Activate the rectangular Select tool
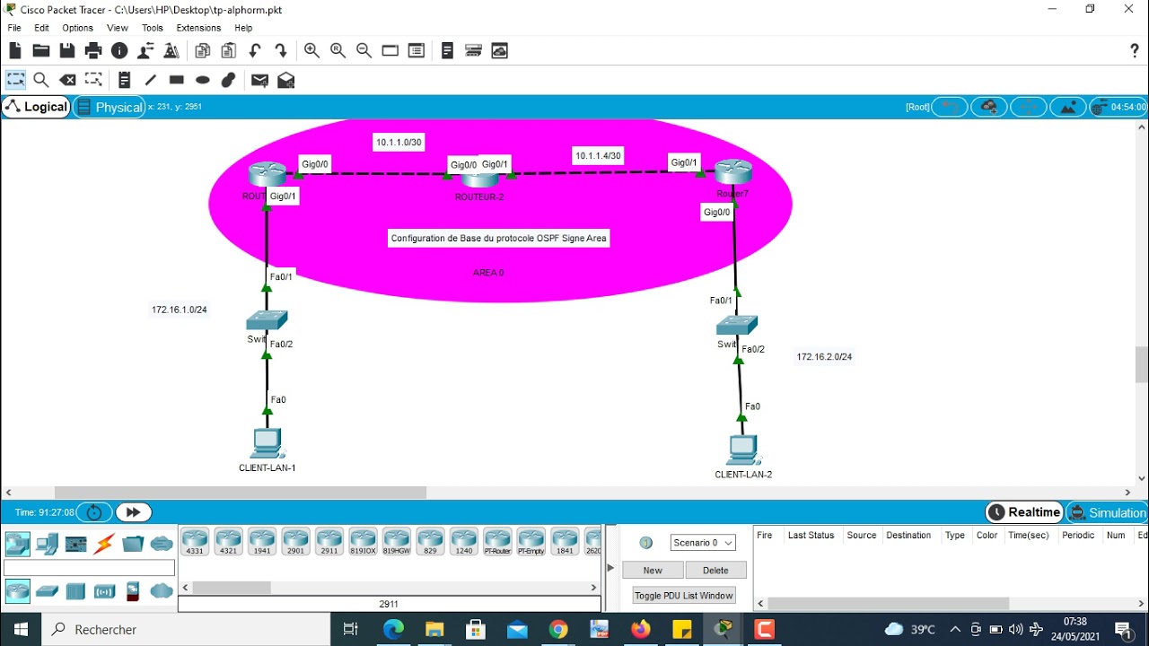Viewport: 1149px width, 646px height. [x=15, y=80]
